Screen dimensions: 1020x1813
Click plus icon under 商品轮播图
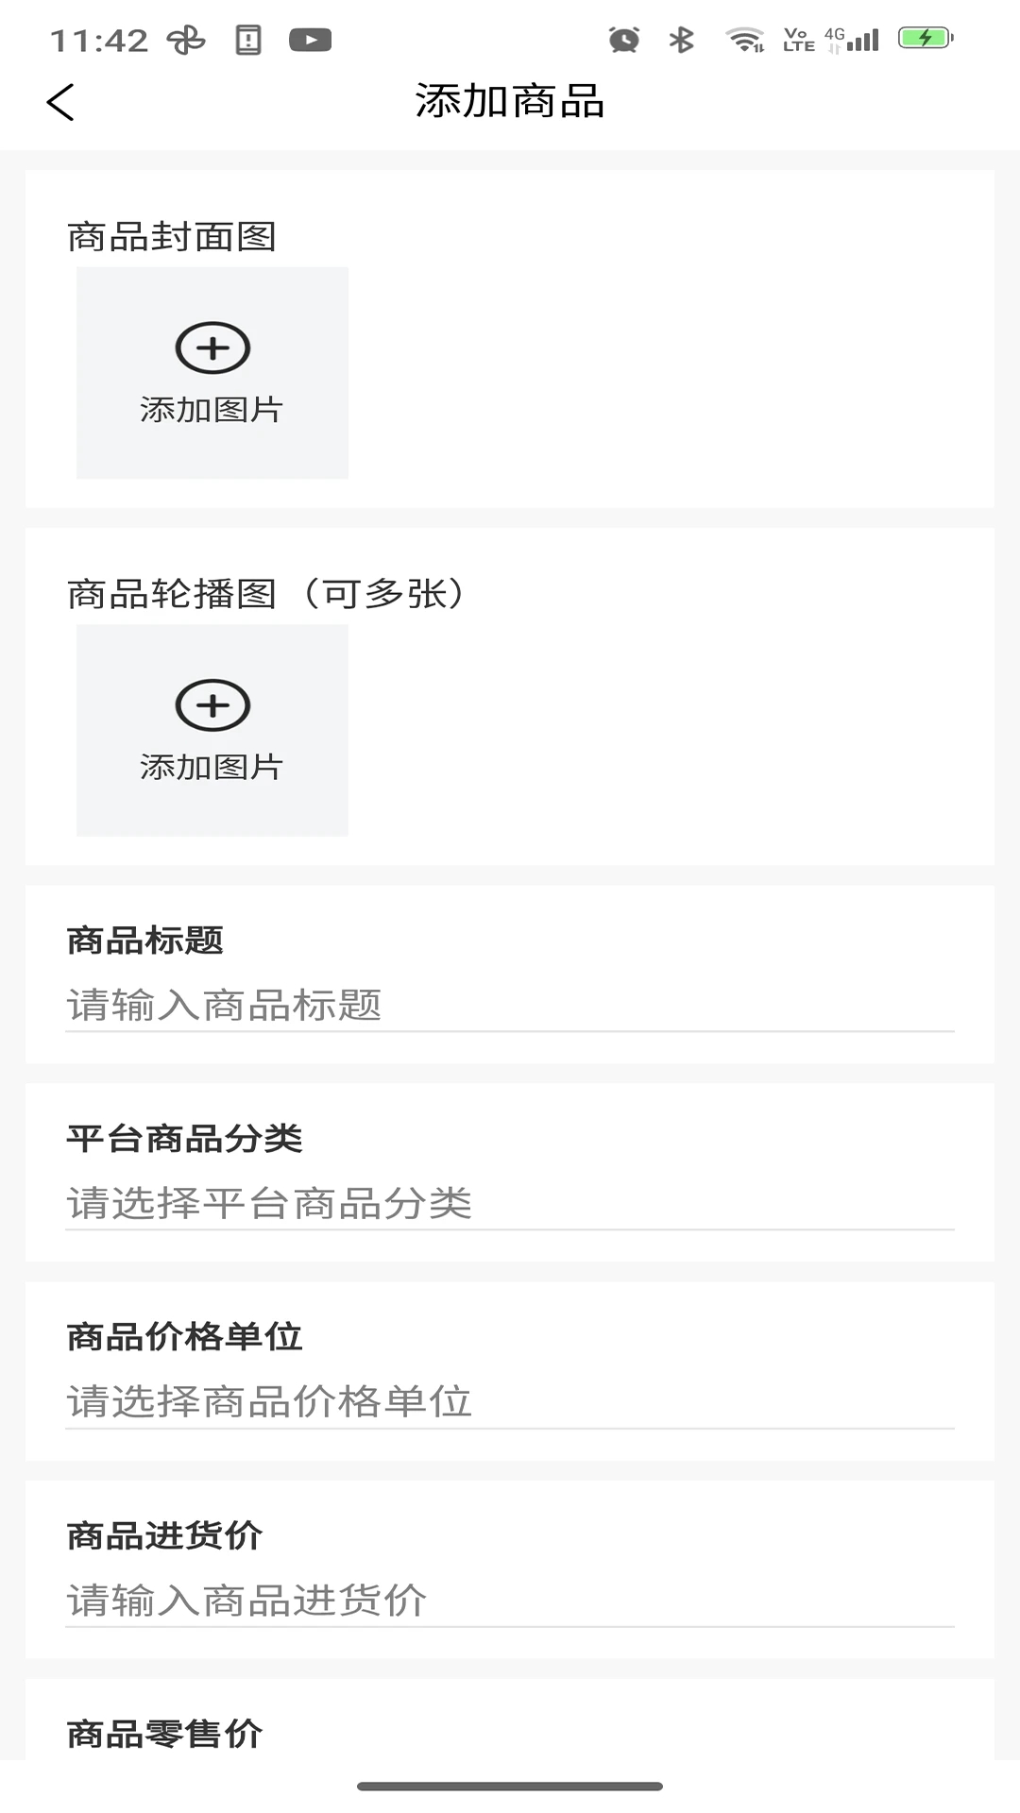click(x=212, y=705)
